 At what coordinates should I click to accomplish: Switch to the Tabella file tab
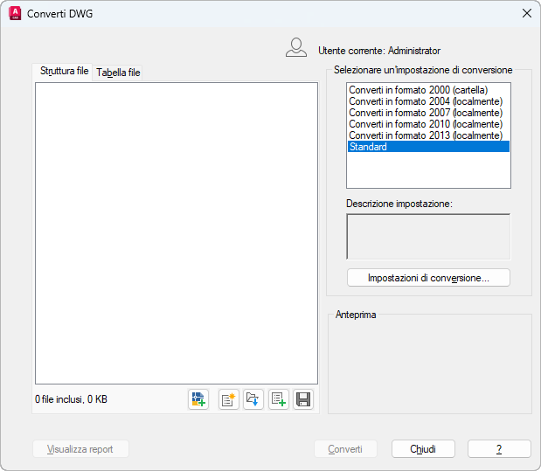(118, 73)
